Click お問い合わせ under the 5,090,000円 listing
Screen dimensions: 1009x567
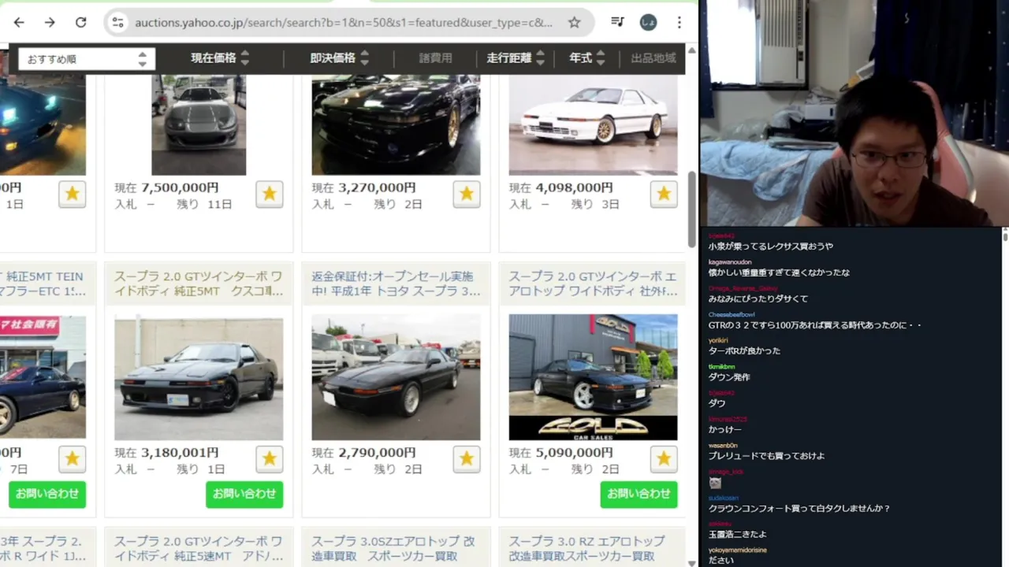(x=639, y=494)
